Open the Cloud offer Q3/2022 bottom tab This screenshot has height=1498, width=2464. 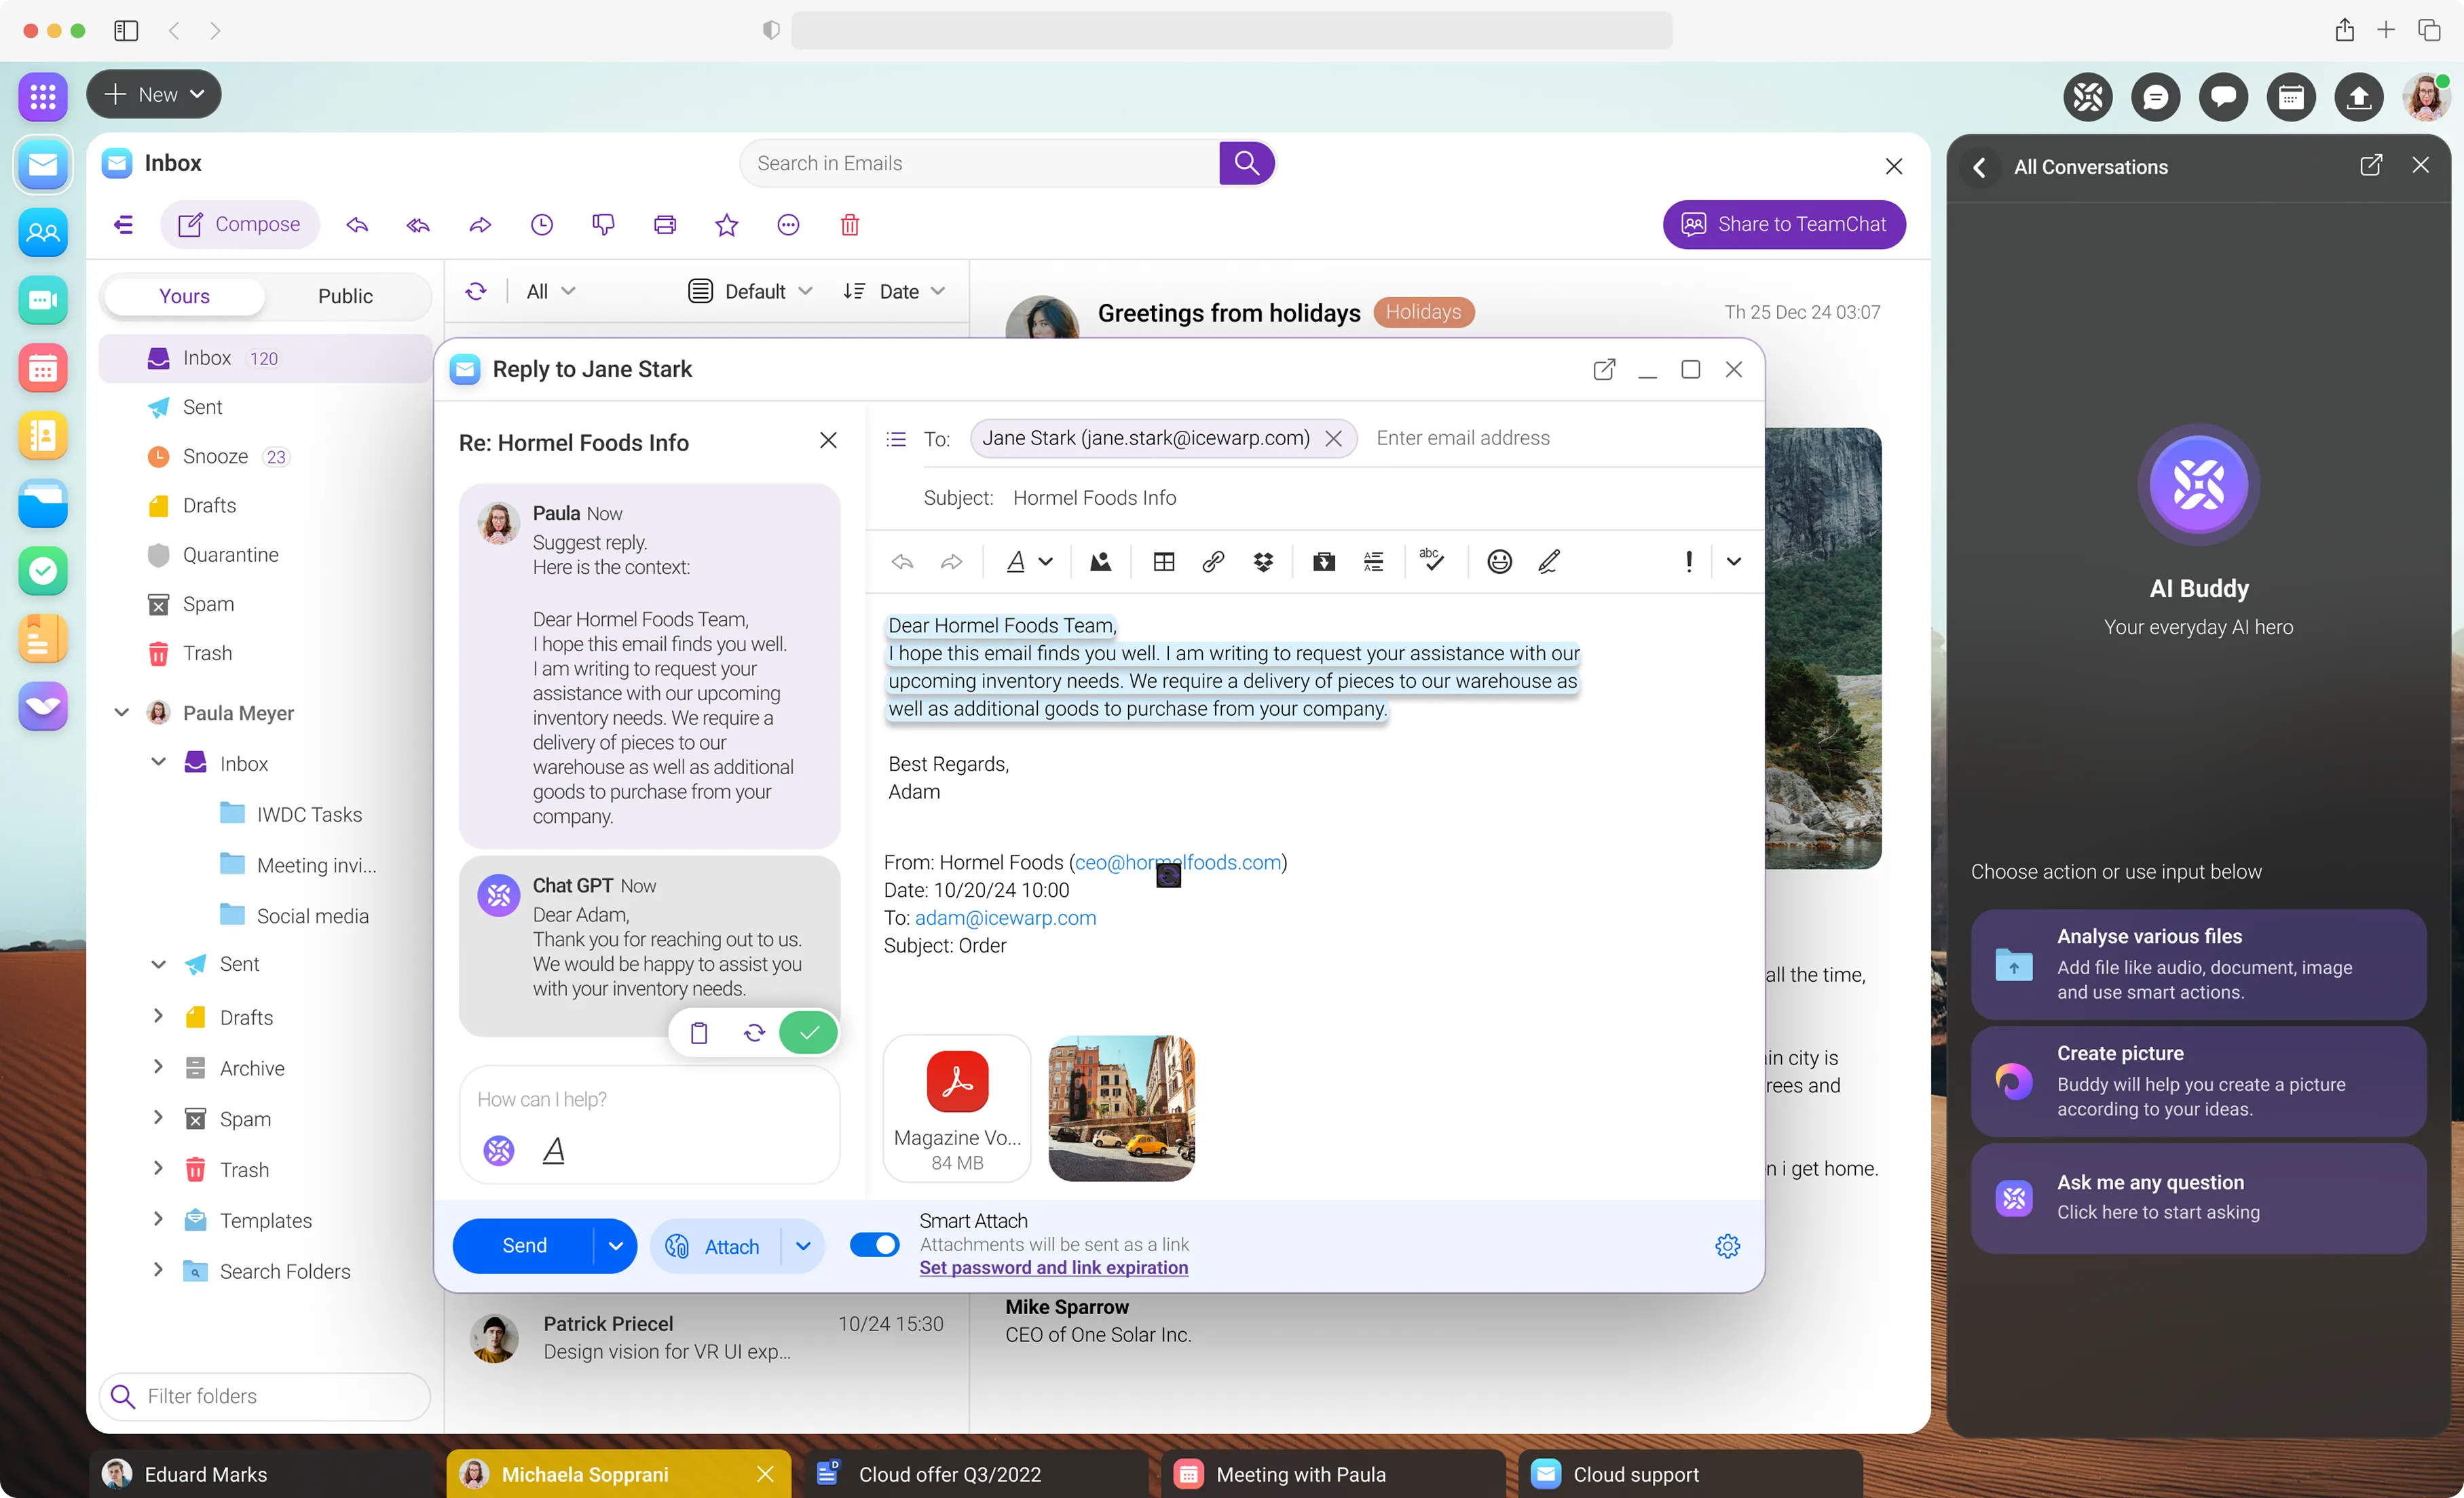pos(948,1474)
